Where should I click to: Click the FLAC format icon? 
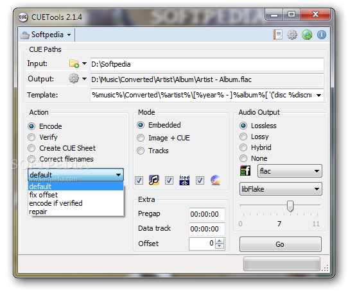(245, 171)
